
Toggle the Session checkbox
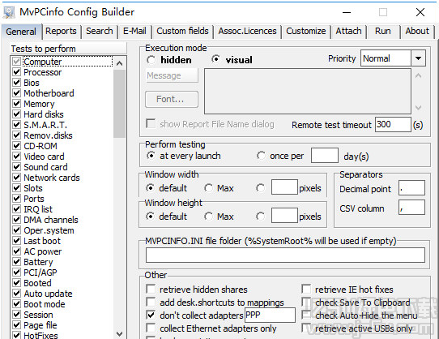click(17, 315)
